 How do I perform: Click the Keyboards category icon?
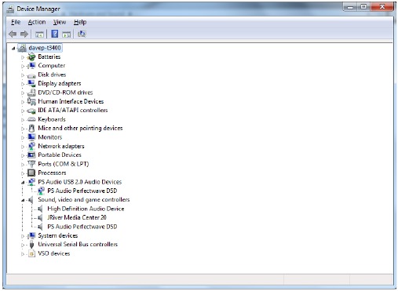(x=31, y=119)
